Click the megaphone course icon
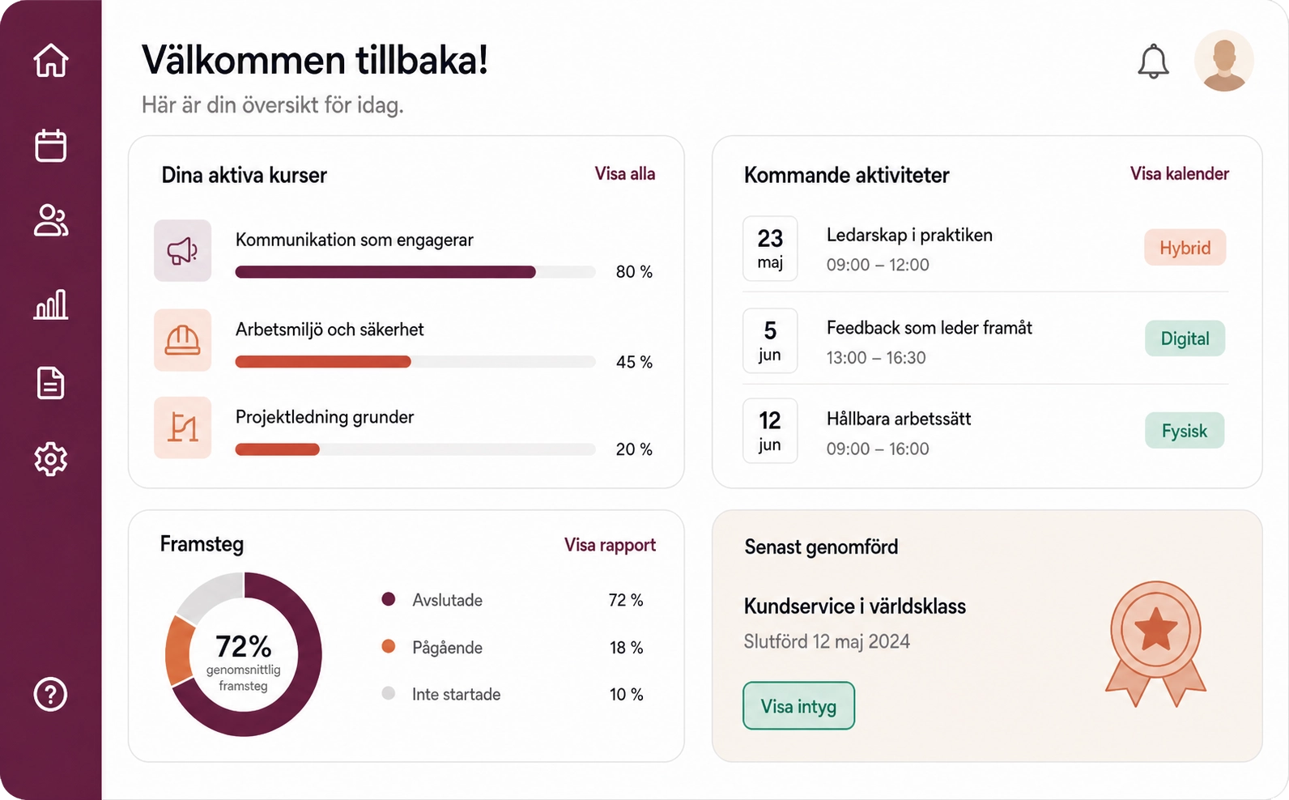Screen dimensions: 1289x800 (183, 251)
